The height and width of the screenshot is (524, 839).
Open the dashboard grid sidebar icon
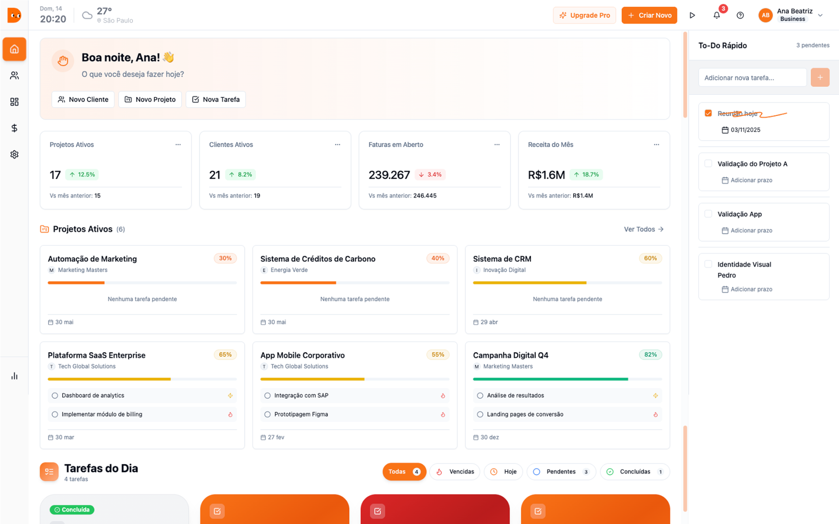[14, 102]
